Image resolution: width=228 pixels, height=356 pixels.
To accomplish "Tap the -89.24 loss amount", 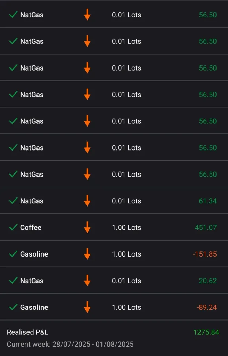I will coord(206,307).
